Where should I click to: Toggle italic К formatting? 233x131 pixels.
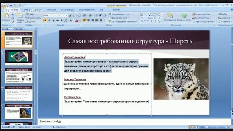click(x=50, y=20)
